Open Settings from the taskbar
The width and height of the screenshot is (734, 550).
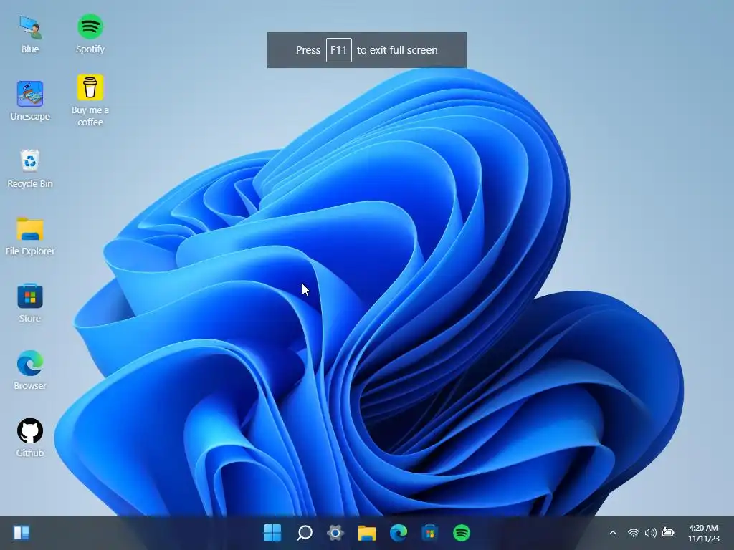(335, 533)
